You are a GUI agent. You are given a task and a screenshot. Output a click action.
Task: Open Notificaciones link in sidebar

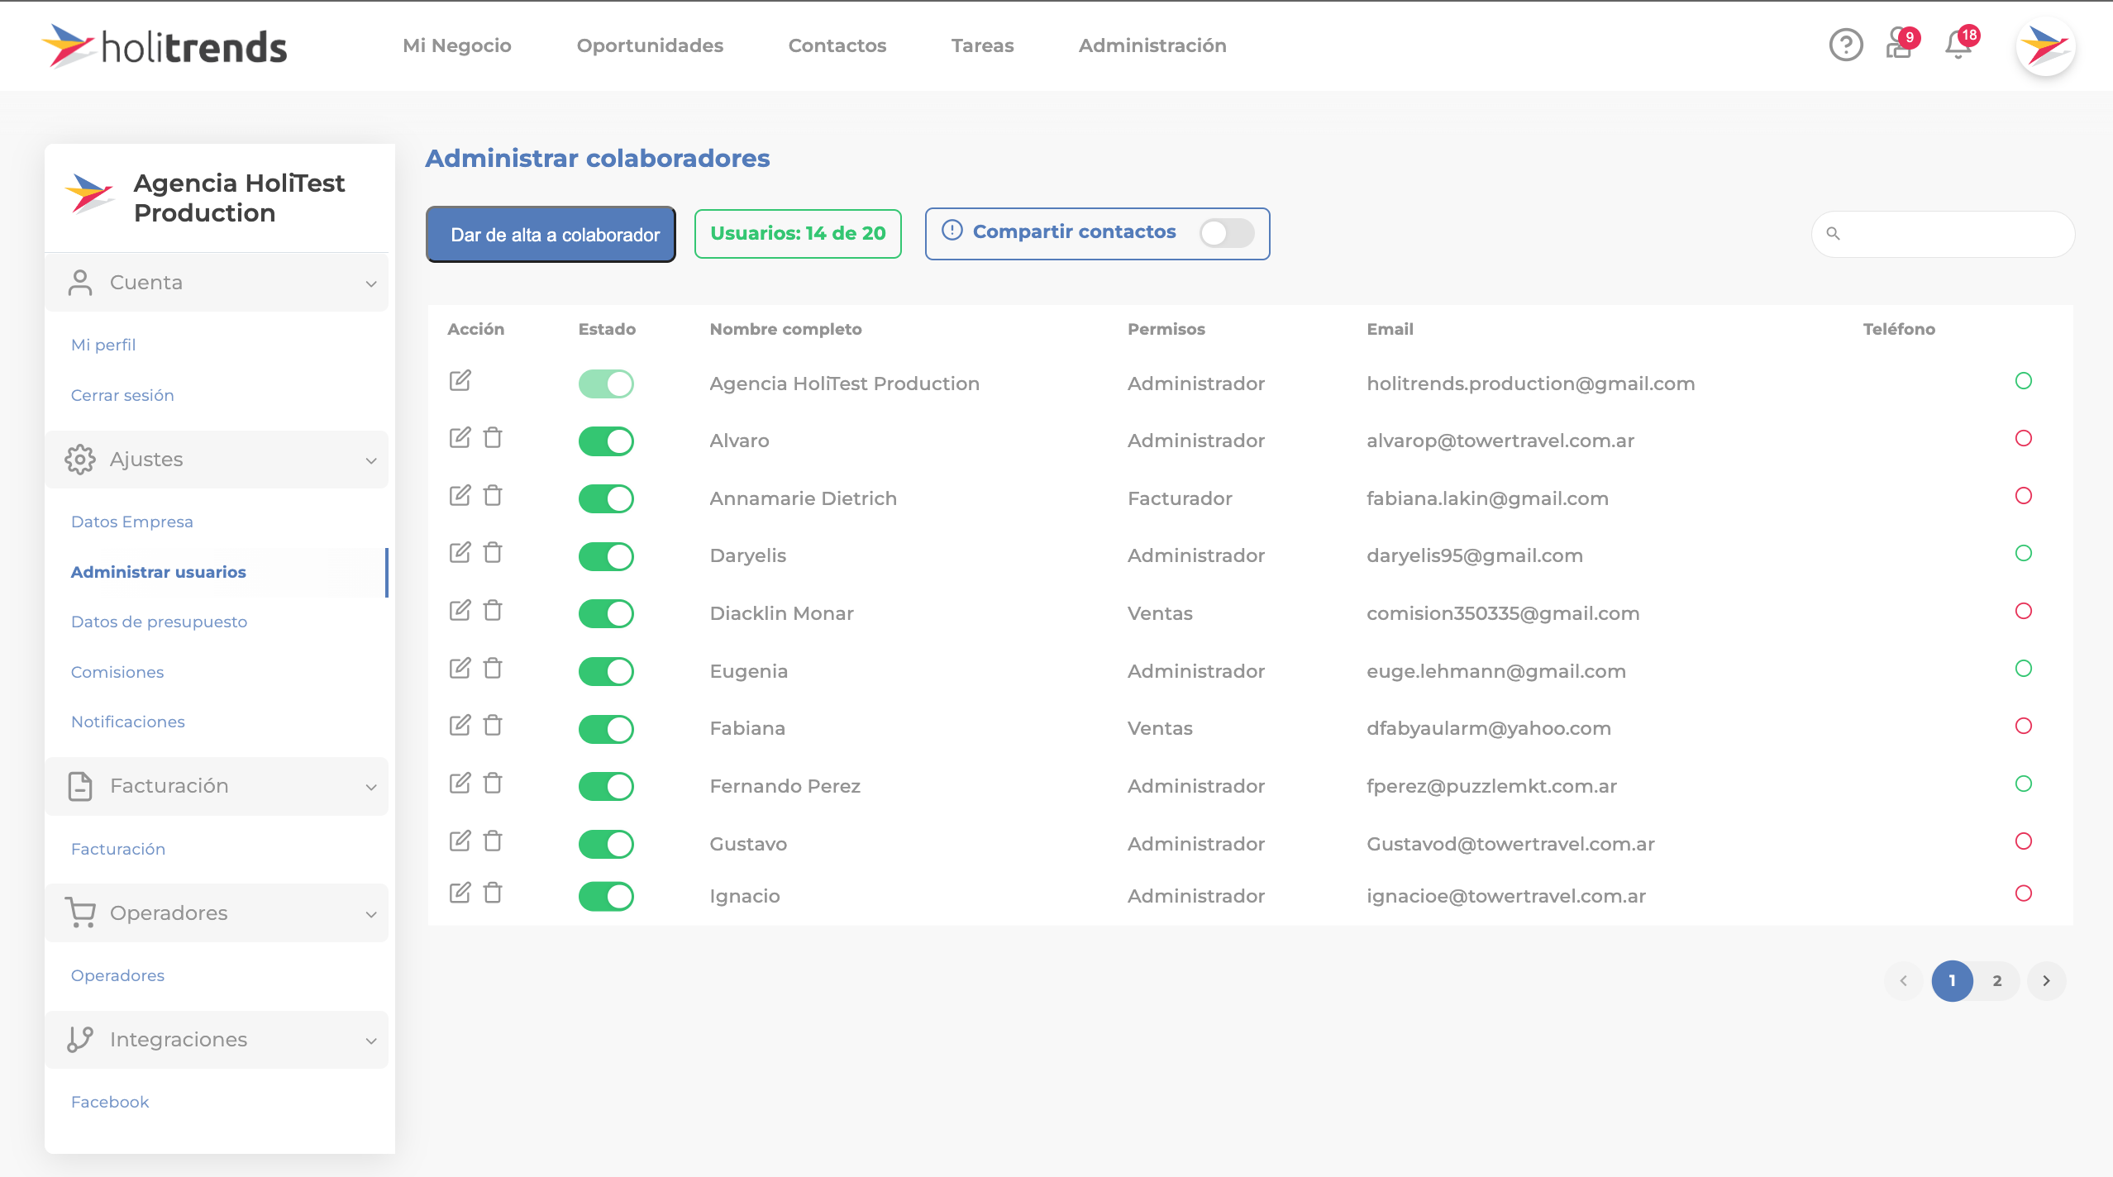128,722
